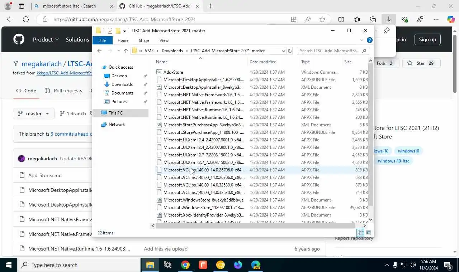459x272 pixels.
Task: Open Copilot icon in Edge toolbar
Action: point(451,19)
